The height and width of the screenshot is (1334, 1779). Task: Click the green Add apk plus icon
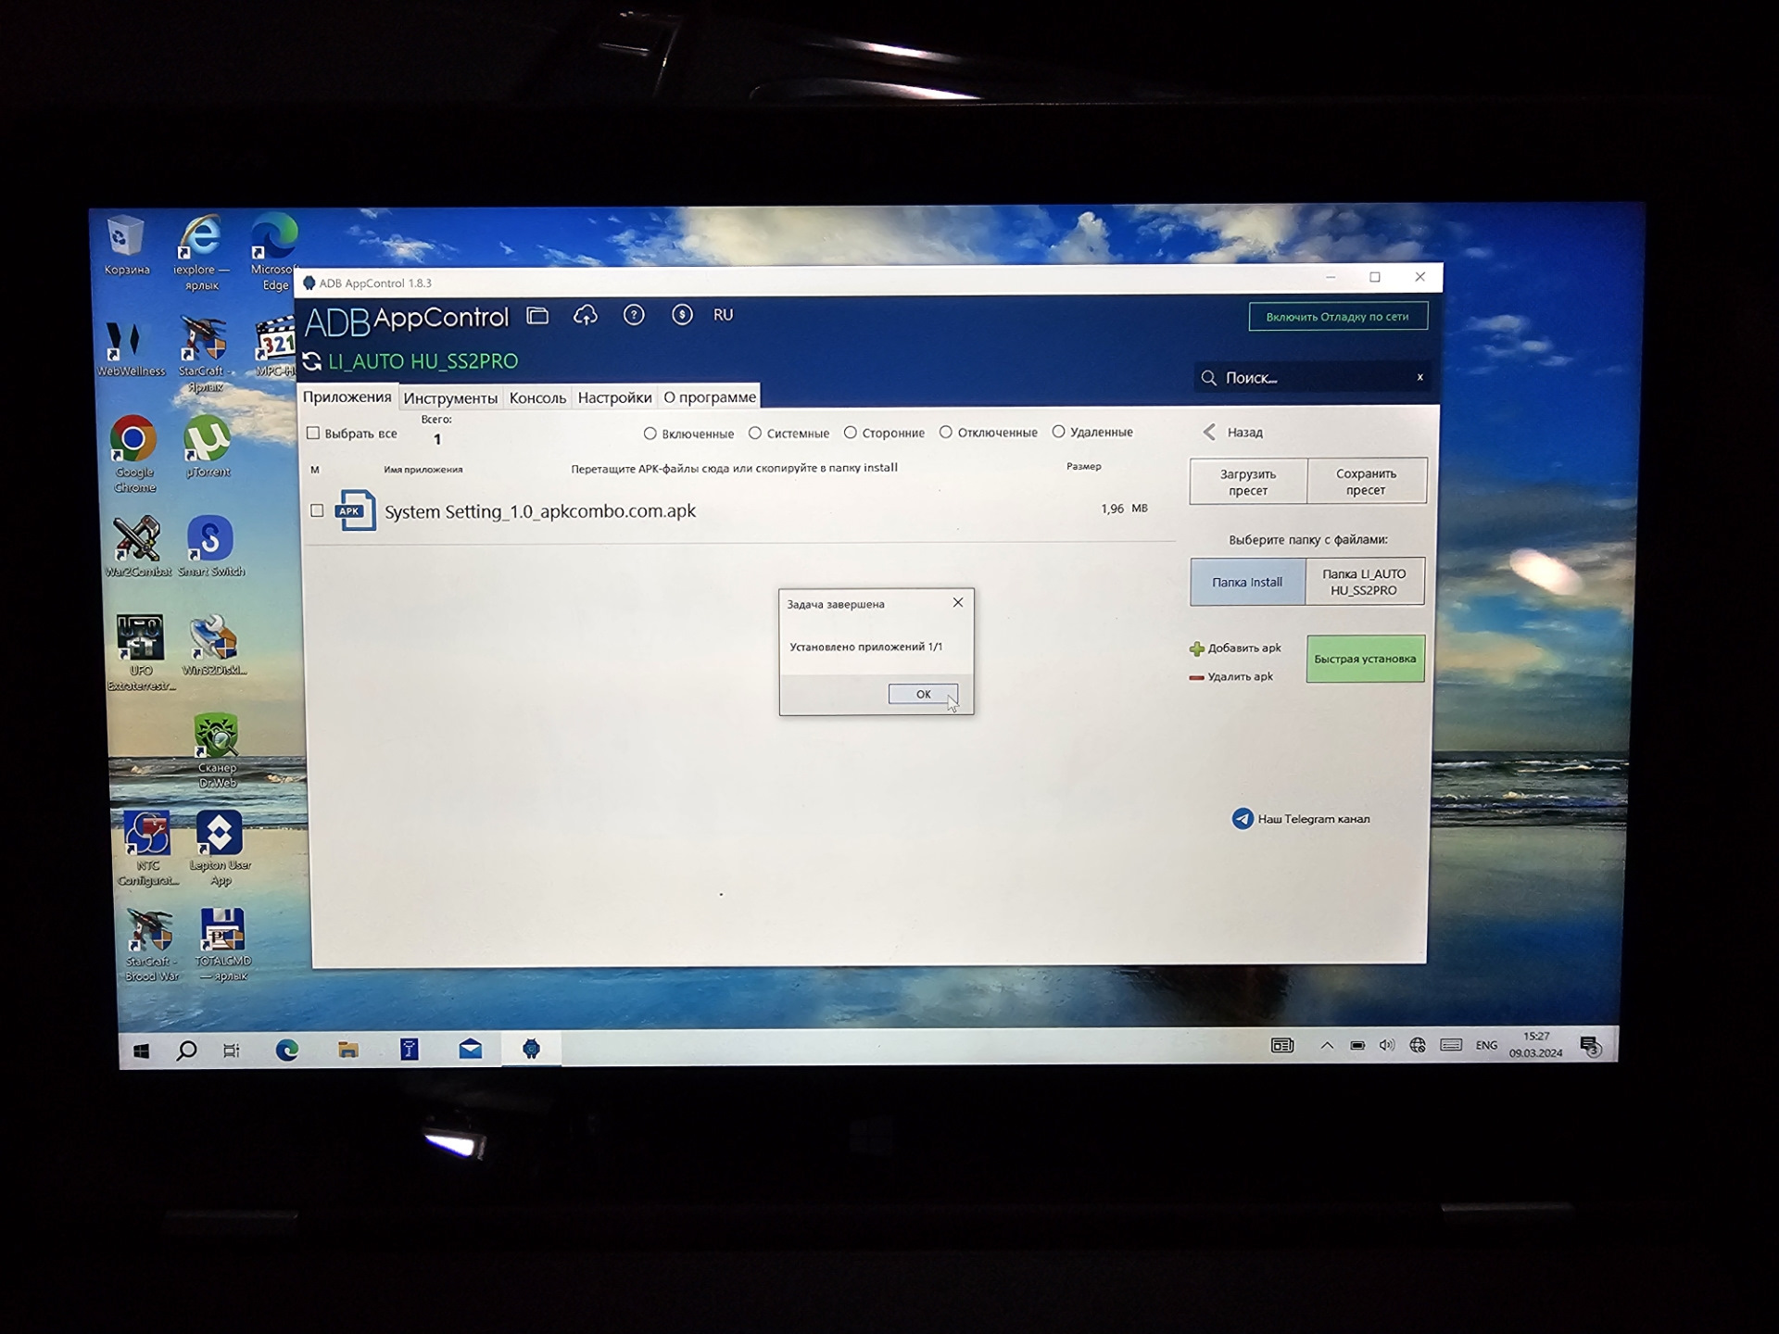pos(1196,648)
